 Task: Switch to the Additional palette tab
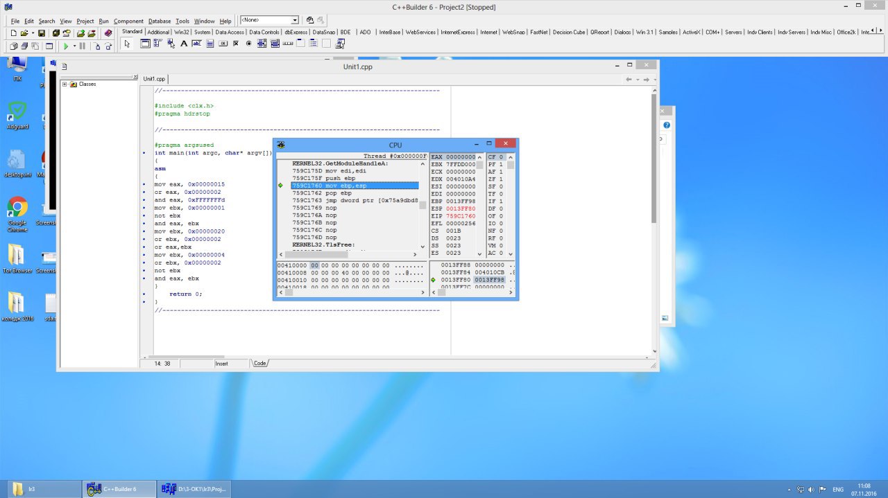158,32
